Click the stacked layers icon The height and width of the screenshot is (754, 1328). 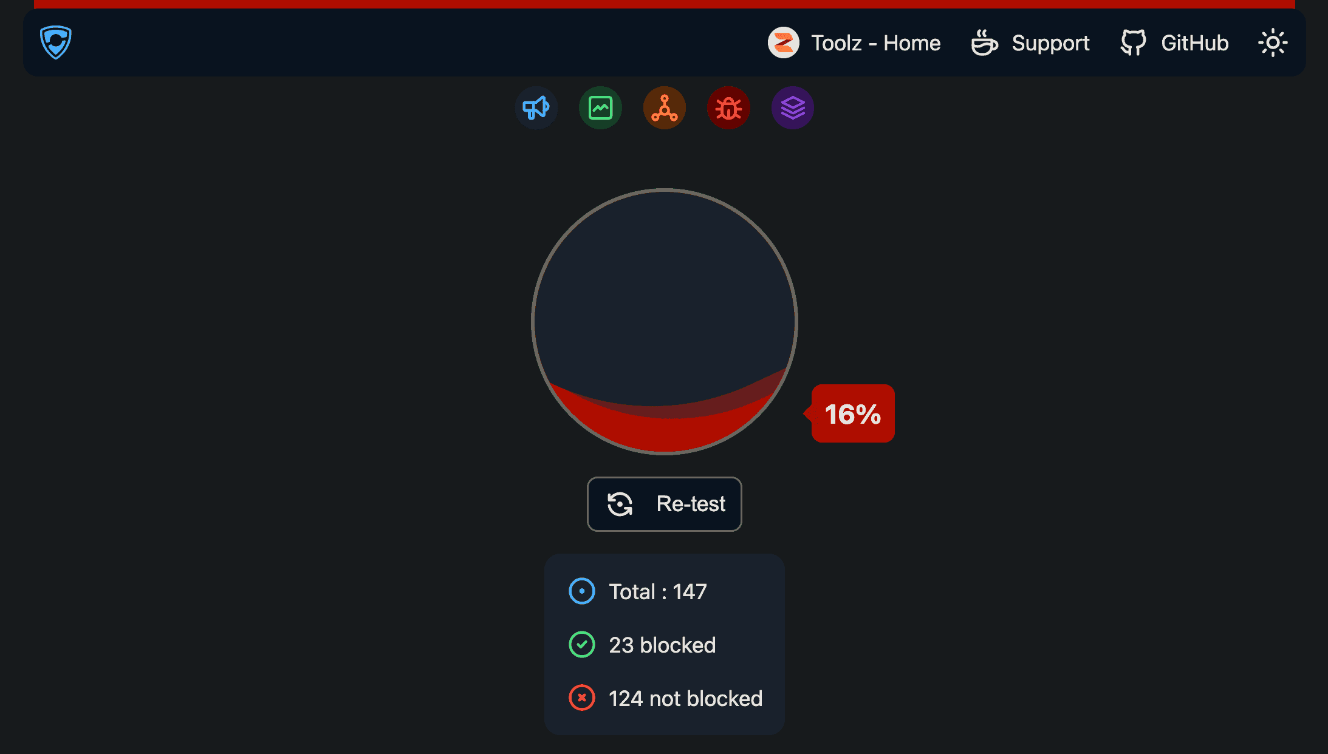tap(793, 107)
